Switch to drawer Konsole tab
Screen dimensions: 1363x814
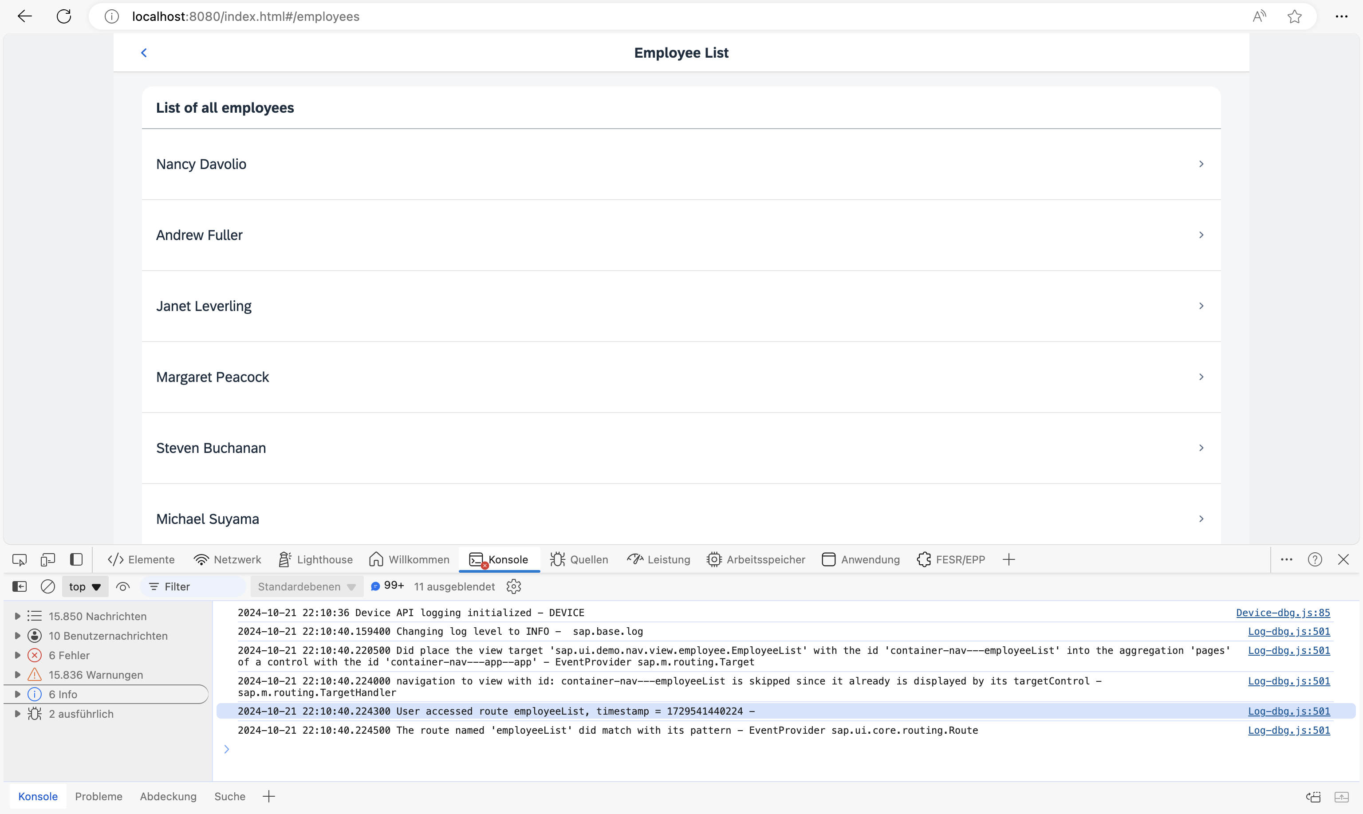pyautogui.click(x=38, y=796)
